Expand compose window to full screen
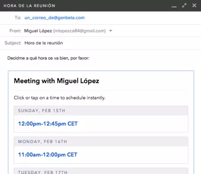The image size is (201, 174). [184, 5]
